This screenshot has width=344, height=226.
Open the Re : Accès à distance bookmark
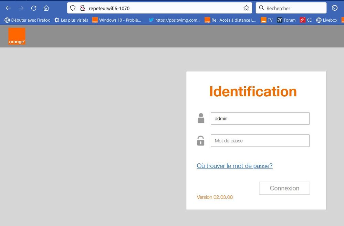coord(230,20)
